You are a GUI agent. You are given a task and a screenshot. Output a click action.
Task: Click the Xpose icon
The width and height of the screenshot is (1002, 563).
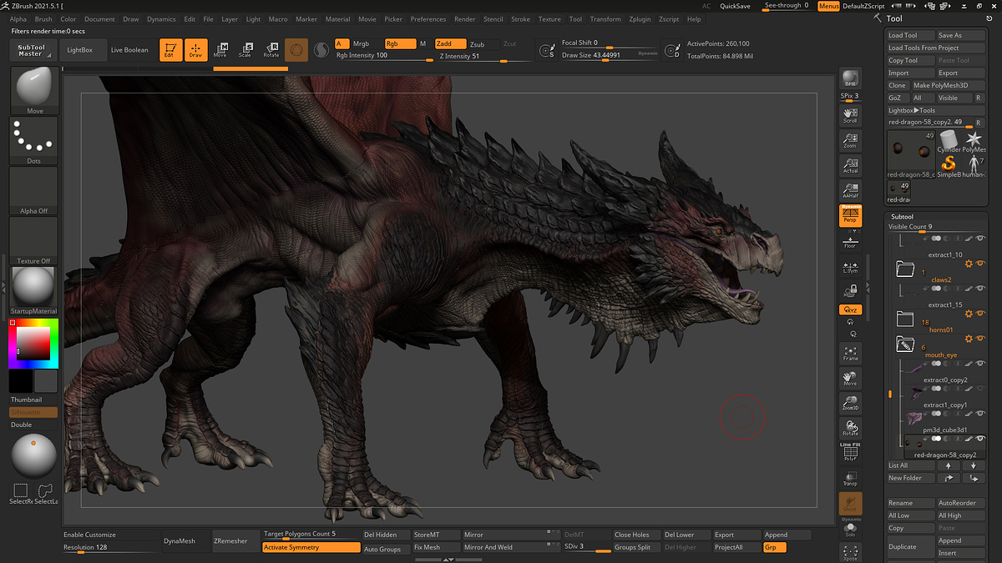coord(850,553)
